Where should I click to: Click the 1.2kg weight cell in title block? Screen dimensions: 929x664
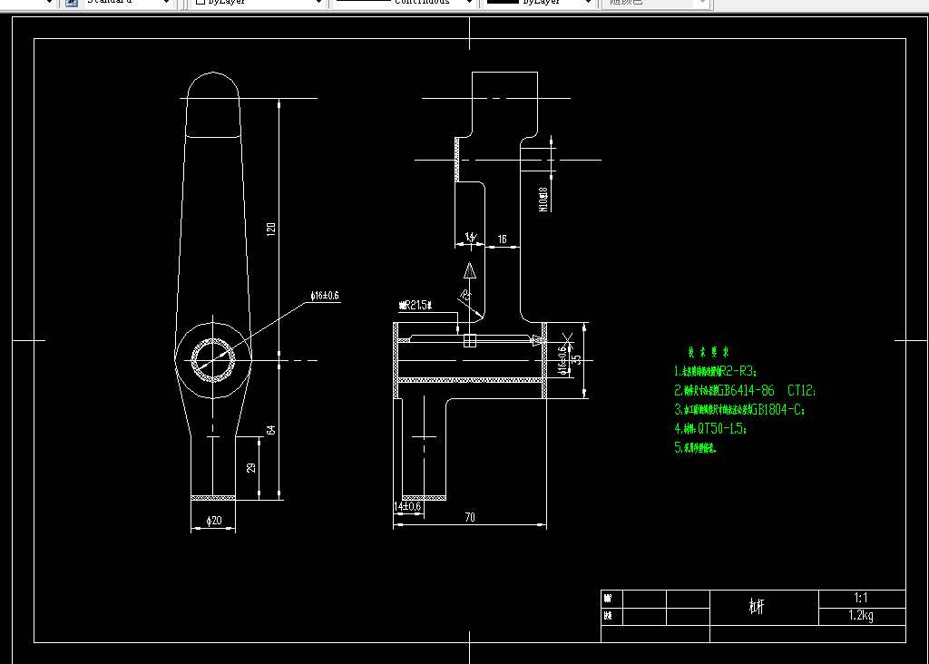(862, 616)
